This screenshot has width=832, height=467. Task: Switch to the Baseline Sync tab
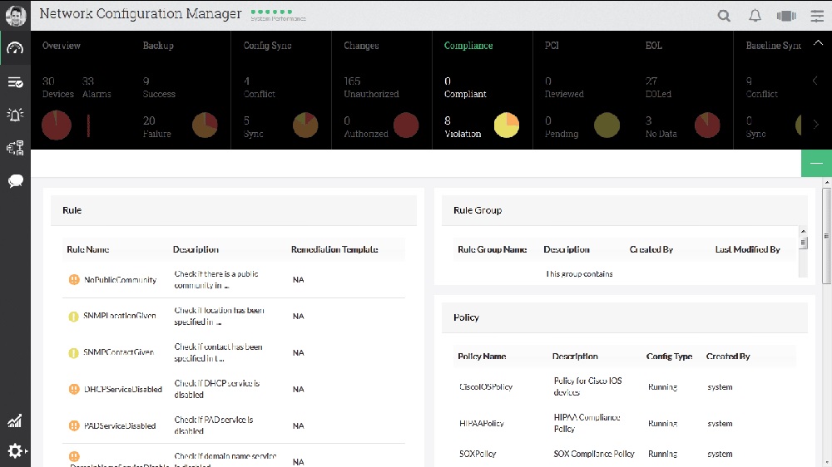774,46
